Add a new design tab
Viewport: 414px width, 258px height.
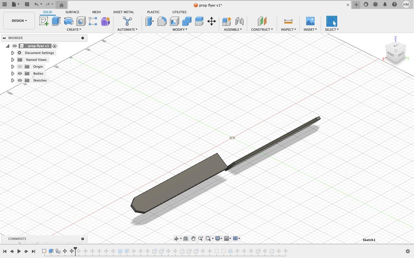click(x=356, y=5)
